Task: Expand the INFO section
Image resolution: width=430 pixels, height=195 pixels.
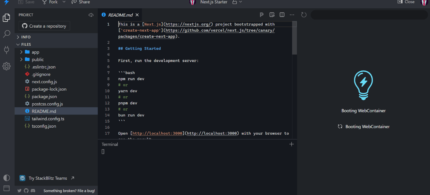Action: pyautogui.click(x=56, y=37)
